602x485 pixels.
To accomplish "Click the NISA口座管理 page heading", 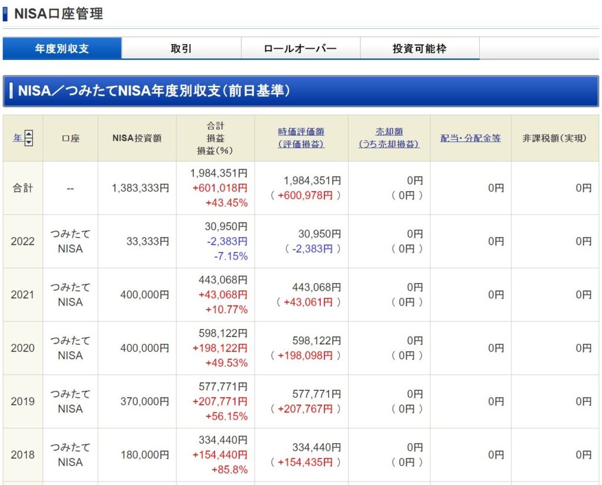I will tap(58, 14).
